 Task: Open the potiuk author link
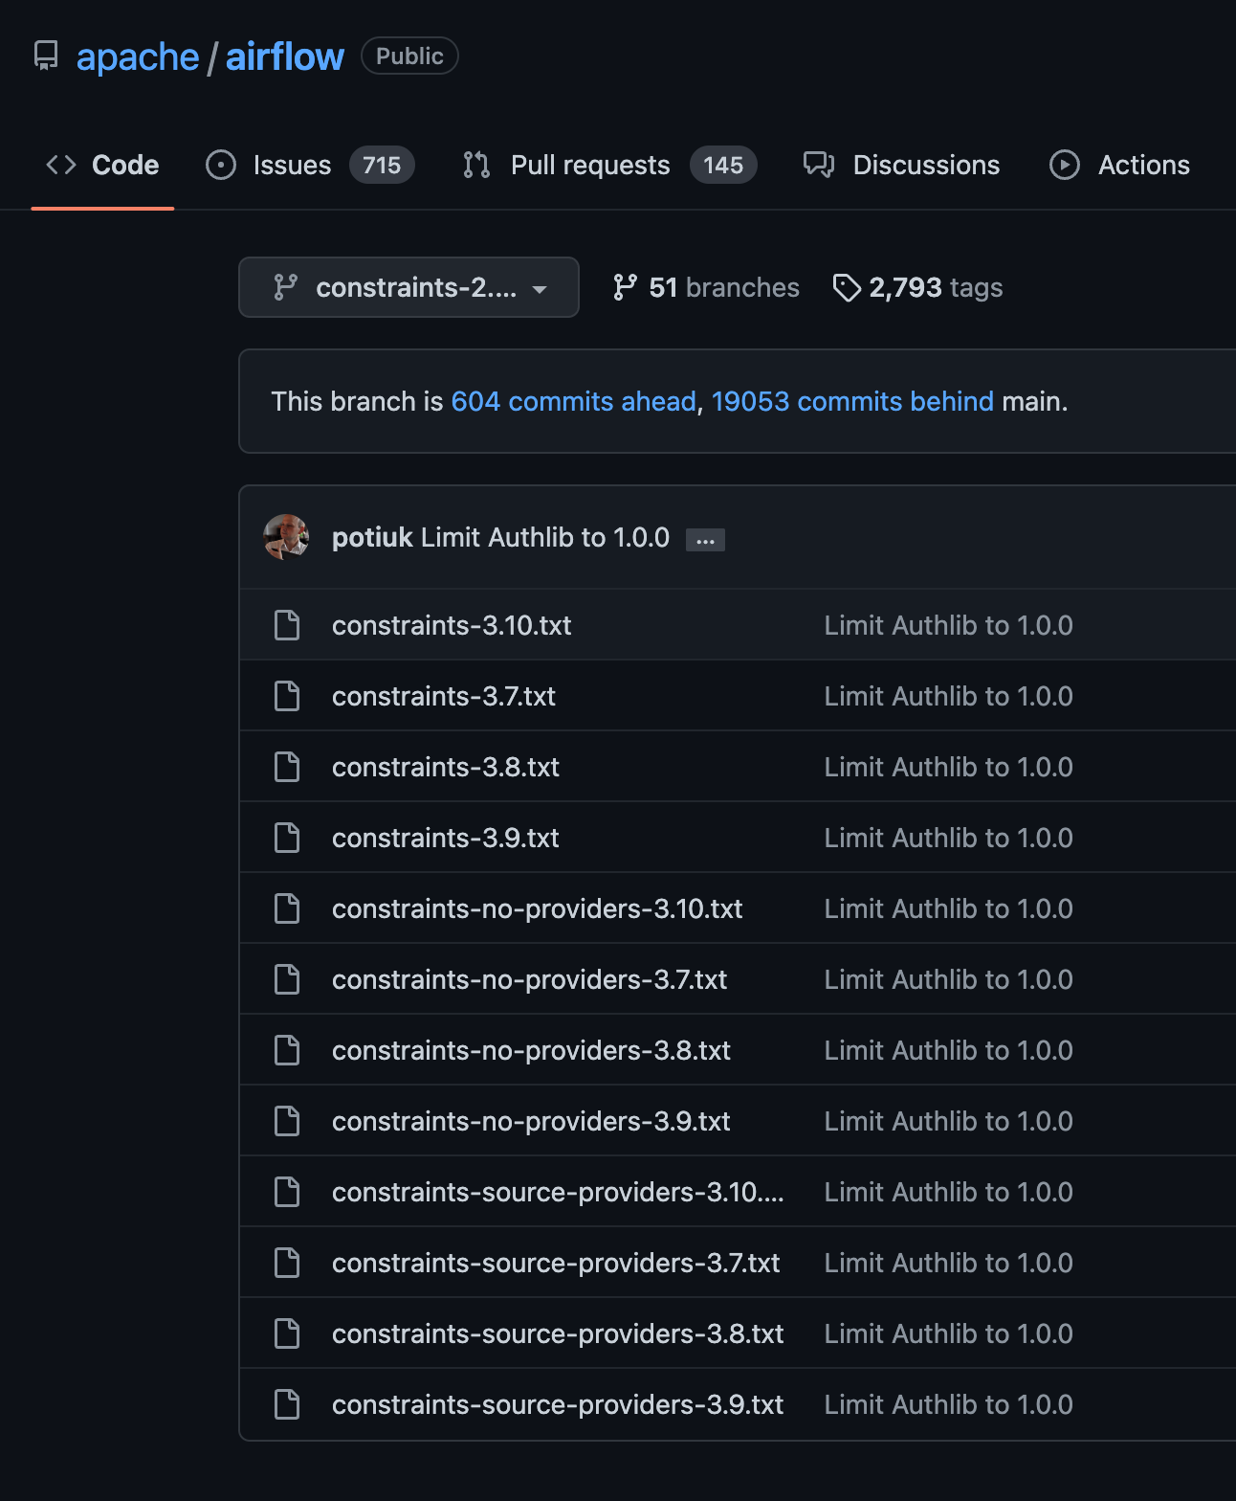click(372, 538)
